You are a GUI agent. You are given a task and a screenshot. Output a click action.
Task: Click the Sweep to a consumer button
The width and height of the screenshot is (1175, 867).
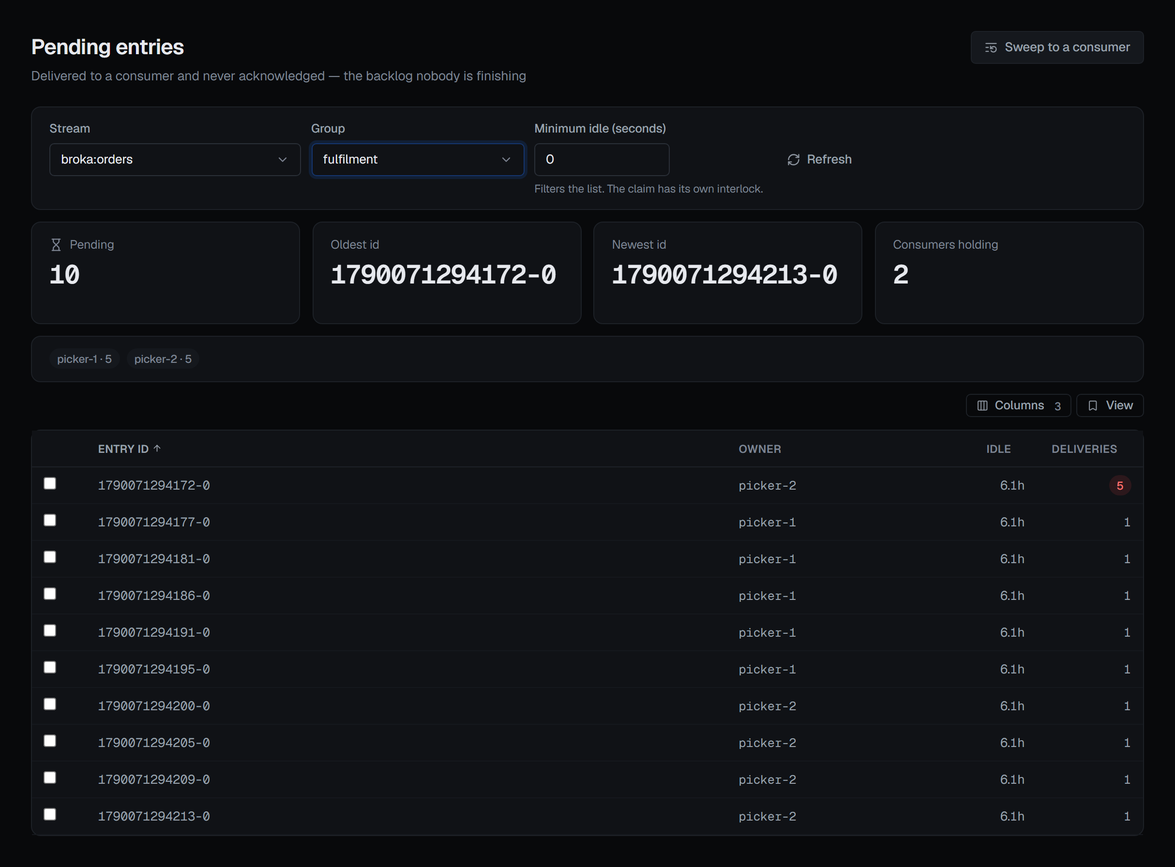point(1057,48)
